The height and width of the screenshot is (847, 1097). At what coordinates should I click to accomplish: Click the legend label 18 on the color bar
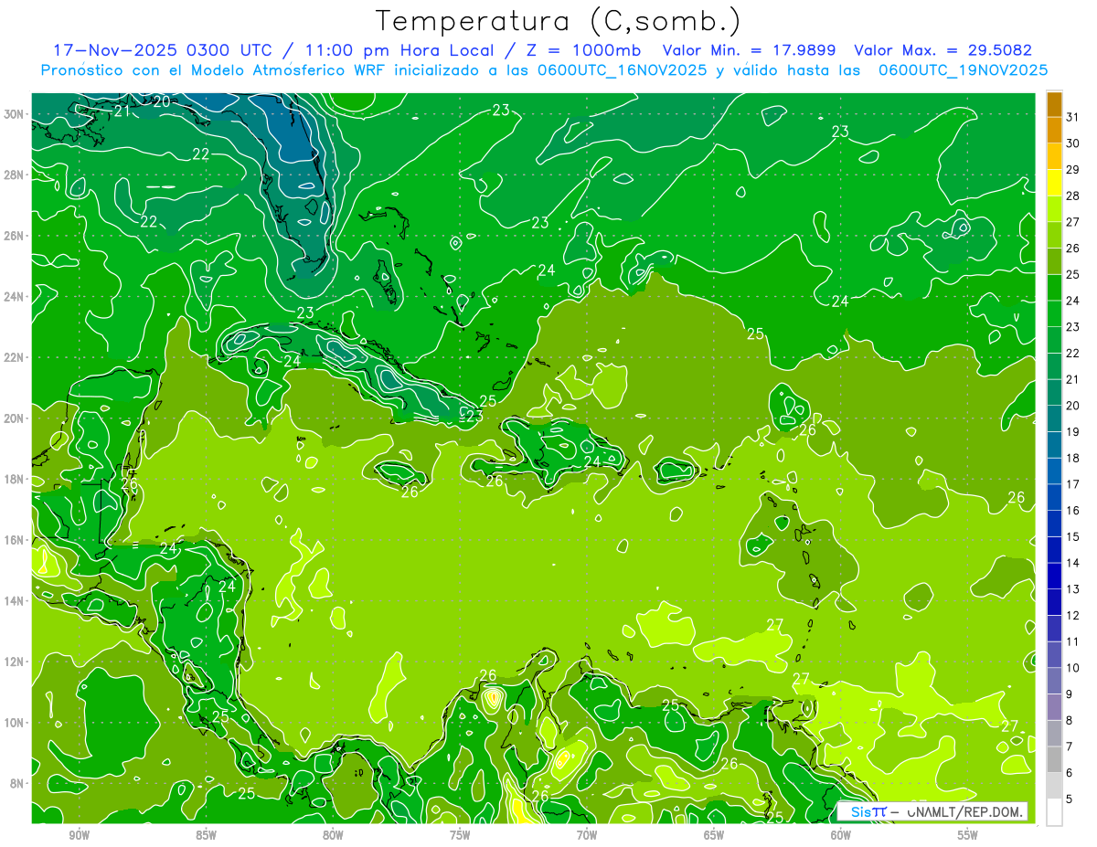tap(1073, 458)
